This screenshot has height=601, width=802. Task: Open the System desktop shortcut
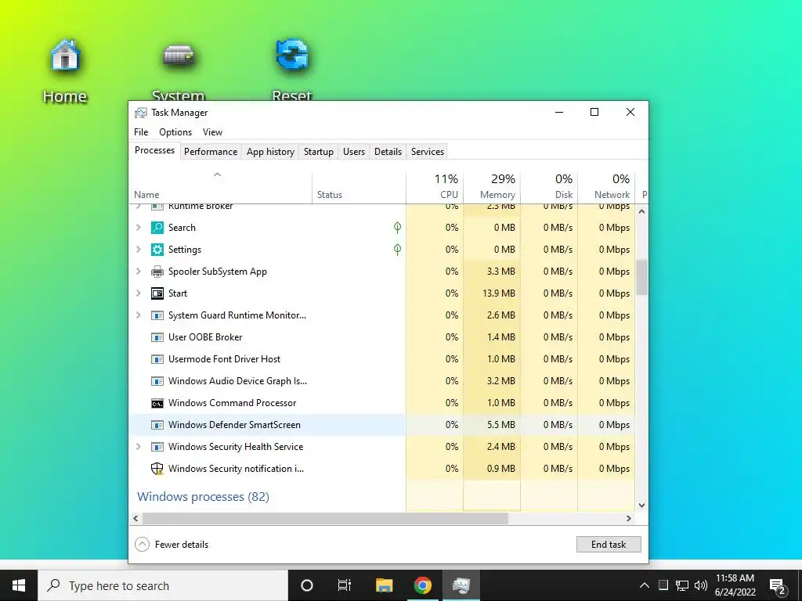pos(178,71)
